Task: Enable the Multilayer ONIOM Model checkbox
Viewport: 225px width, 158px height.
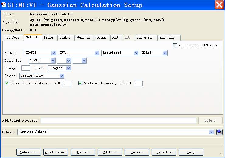Action: [x=175, y=46]
